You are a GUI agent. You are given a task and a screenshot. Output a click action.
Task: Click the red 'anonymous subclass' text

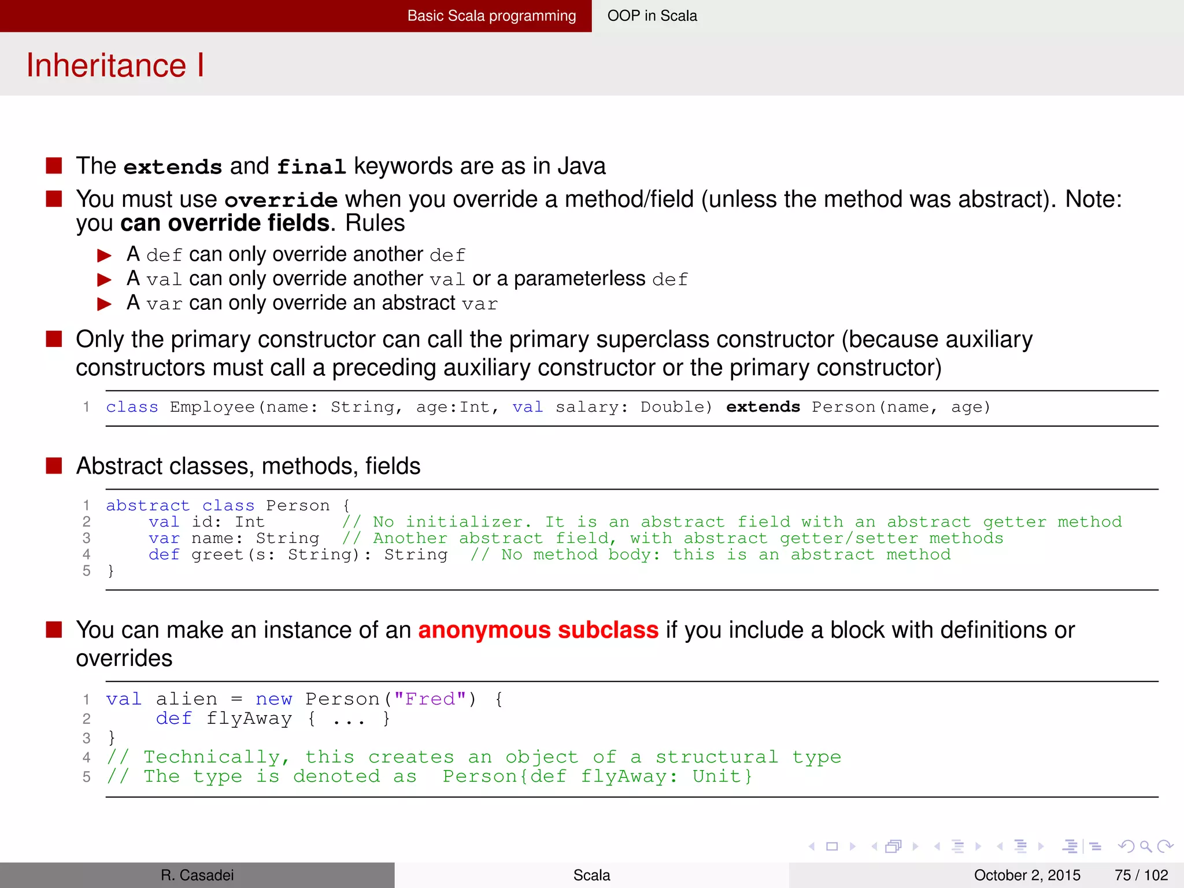point(538,630)
